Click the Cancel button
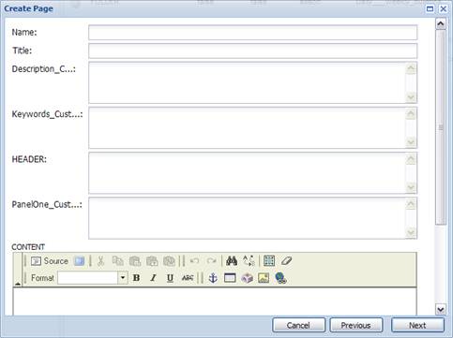The height and width of the screenshot is (338, 453). pos(298,325)
